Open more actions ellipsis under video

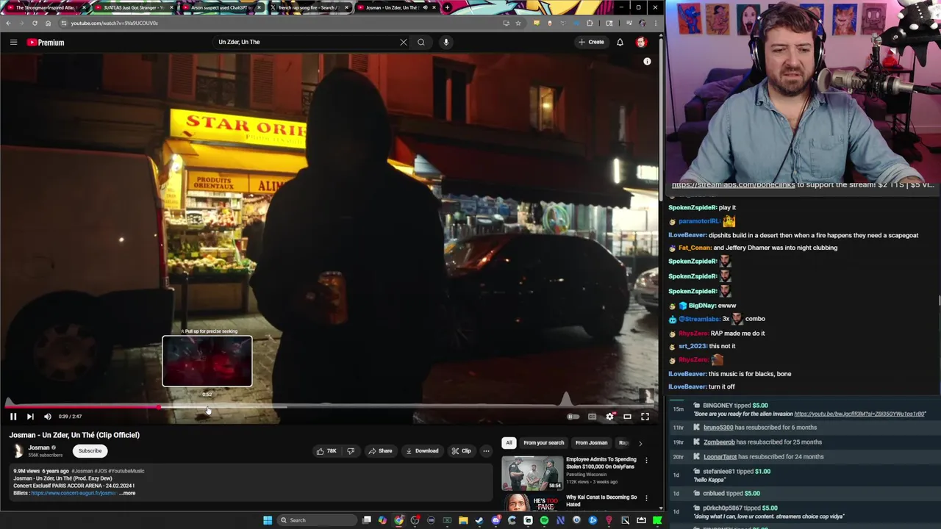(x=486, y=451)
